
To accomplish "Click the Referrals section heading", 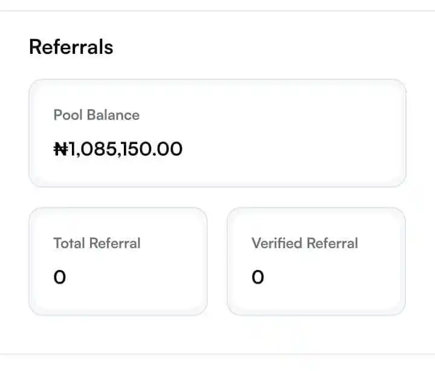I will [71, 47].
